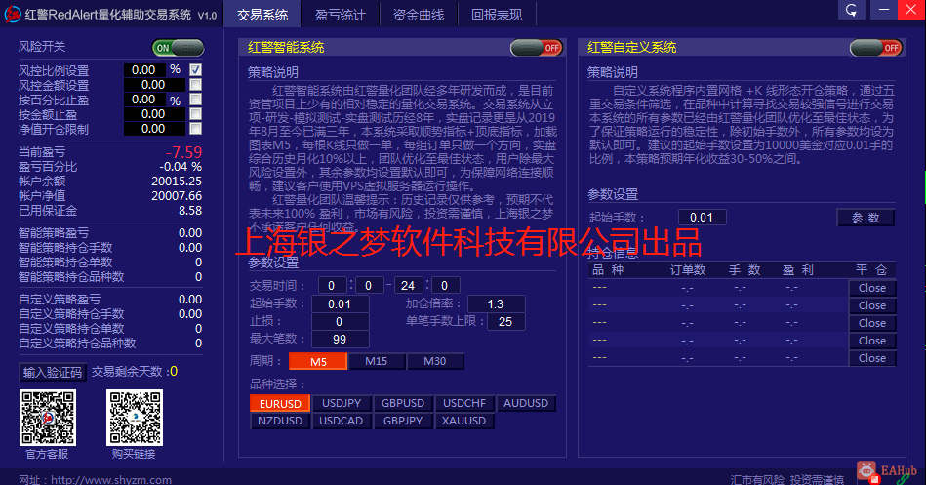The width and height of the screenshot is (926, 485).
Task: Check the 净值开仓限制 checkbox
Action: (195, 128)
